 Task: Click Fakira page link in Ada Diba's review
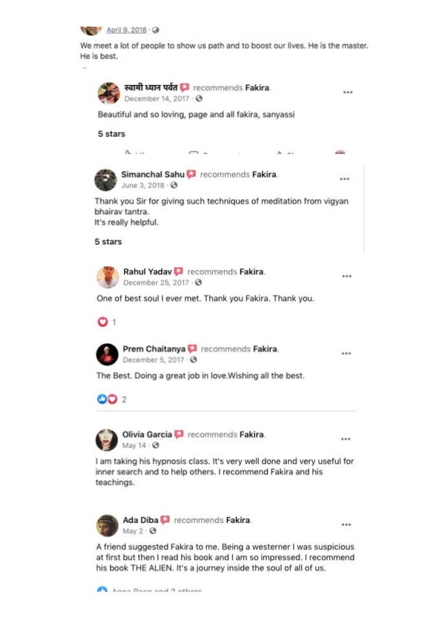[238, 520]
